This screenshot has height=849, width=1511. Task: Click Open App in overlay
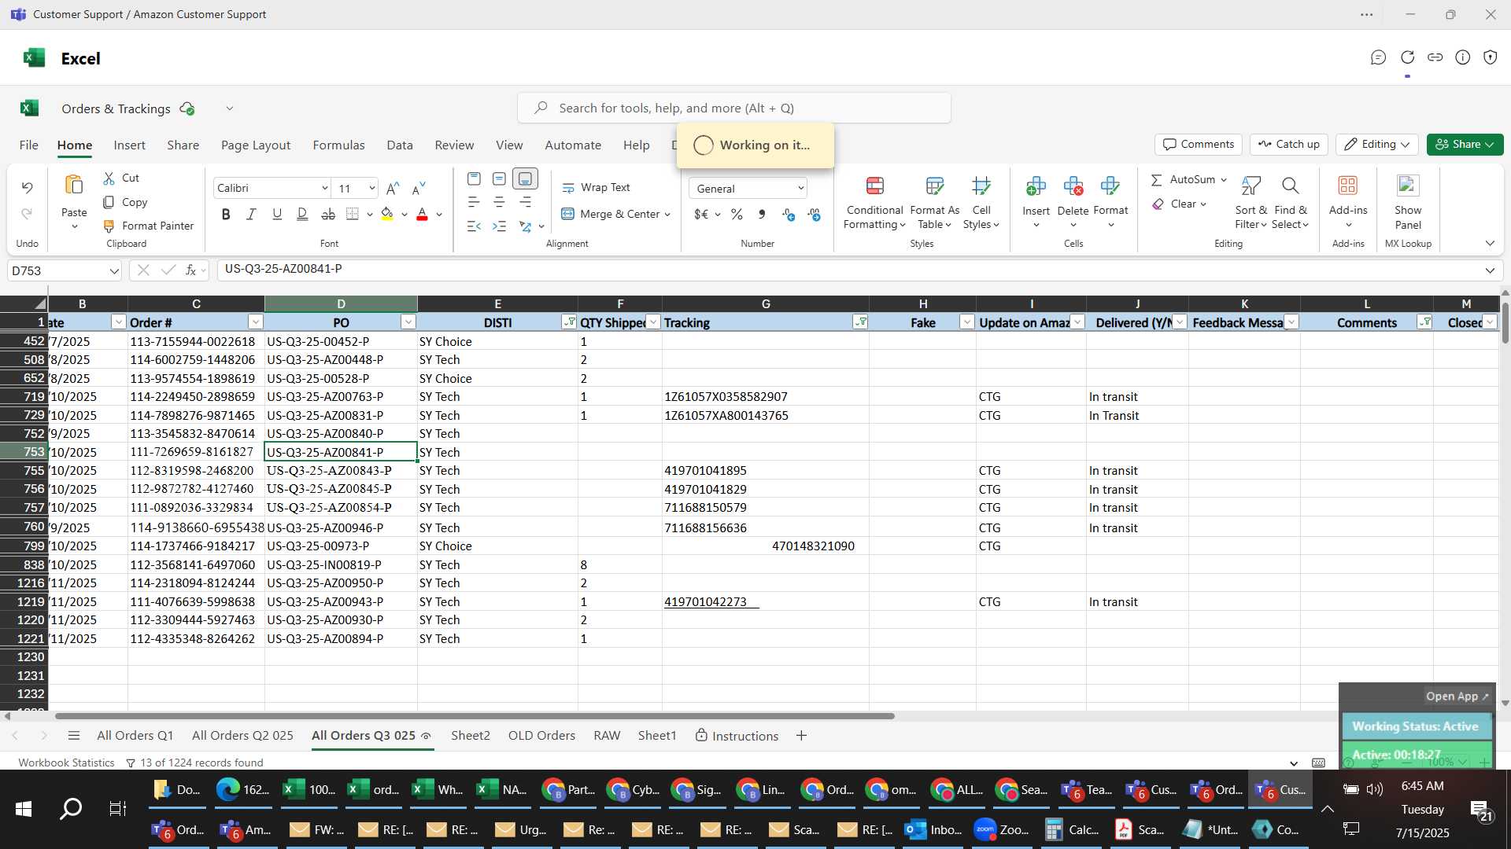point(1457,696)
